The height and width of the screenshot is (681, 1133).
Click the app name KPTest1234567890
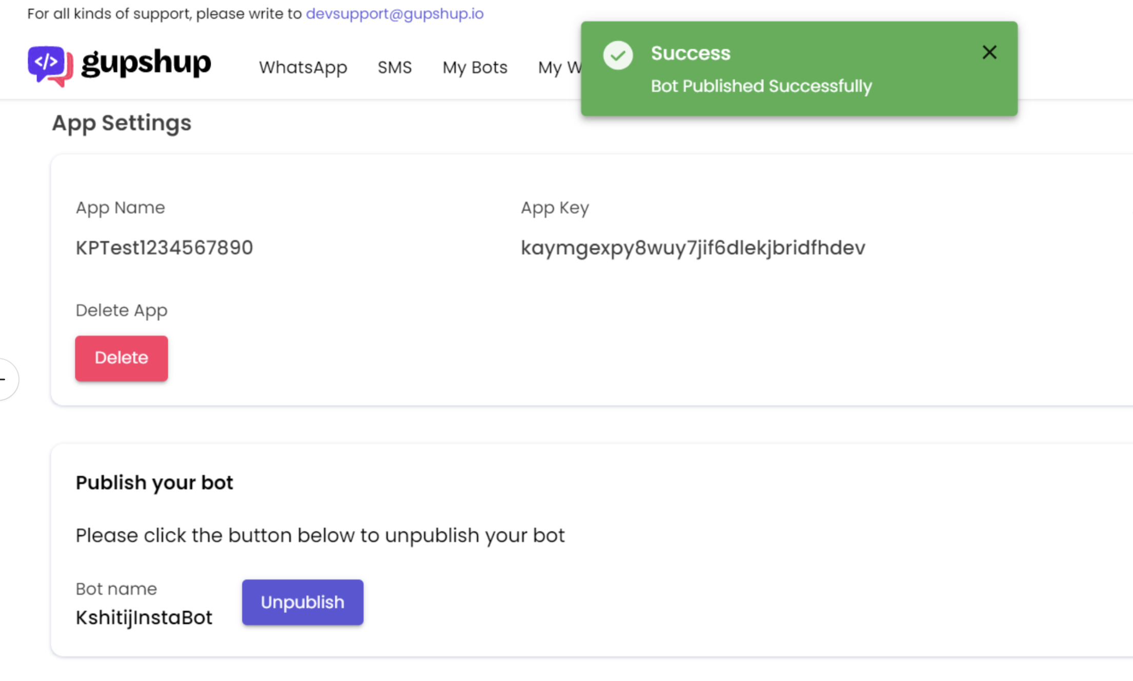[164, 248]
